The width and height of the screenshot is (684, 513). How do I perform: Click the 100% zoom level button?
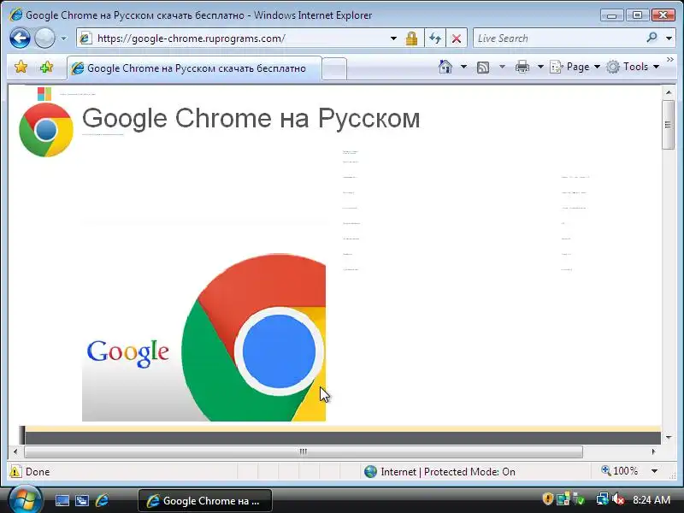619,471
